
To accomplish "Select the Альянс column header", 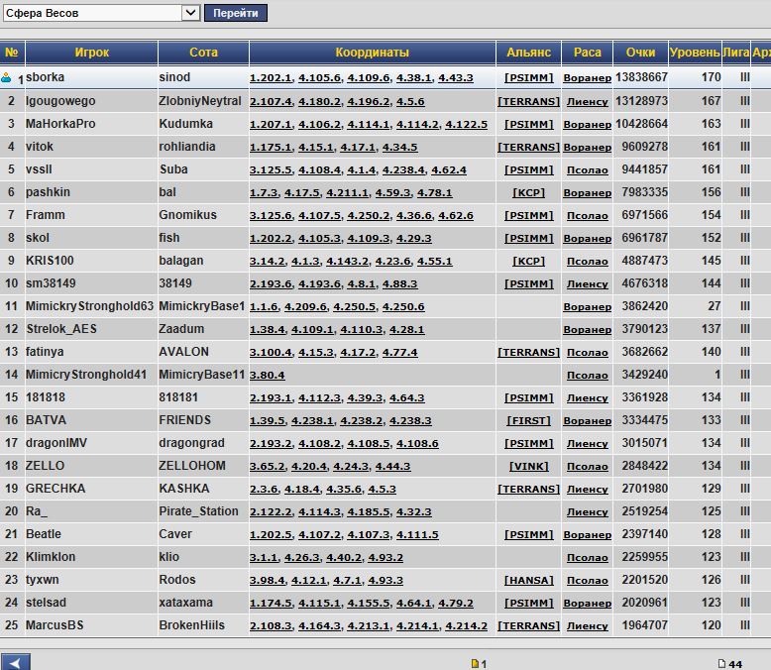I will point(528,53).
